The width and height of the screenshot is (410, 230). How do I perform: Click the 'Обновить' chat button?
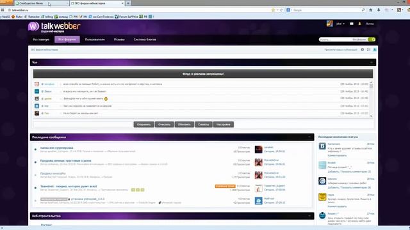[x=184, y=125]
